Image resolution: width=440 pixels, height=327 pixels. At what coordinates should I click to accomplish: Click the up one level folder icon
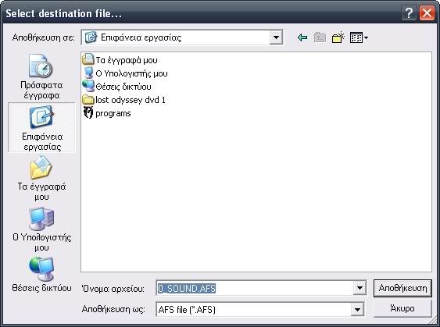coord(320,37)
